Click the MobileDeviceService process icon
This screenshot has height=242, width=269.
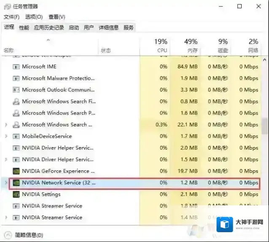[x=16, y=136]
